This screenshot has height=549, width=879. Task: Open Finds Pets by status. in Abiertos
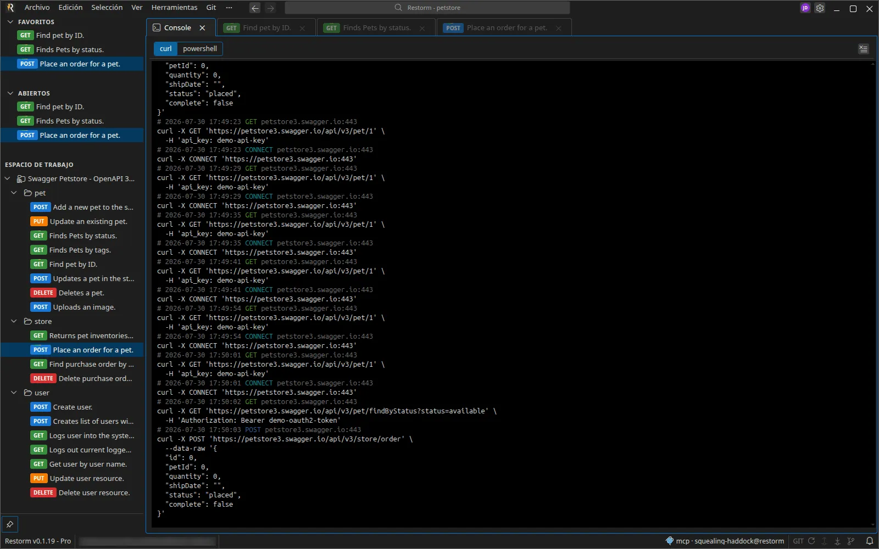pos(72,121)
